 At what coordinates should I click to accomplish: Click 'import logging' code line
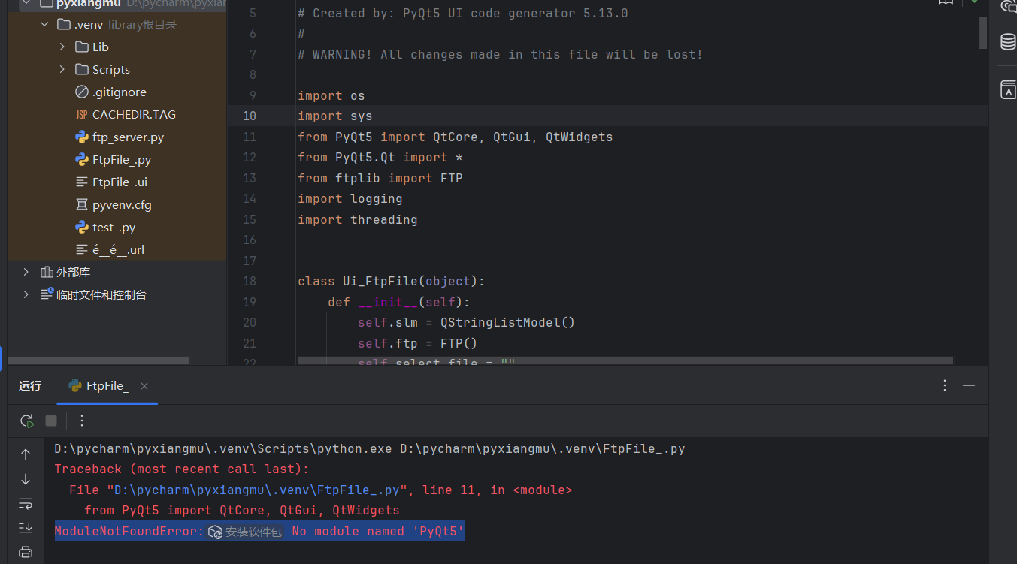350,198
